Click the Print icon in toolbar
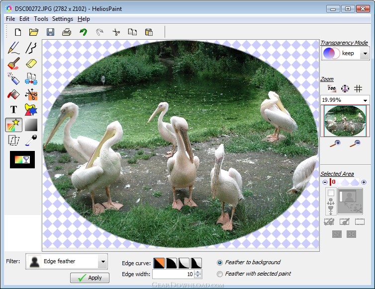 (x=67, y=32)
